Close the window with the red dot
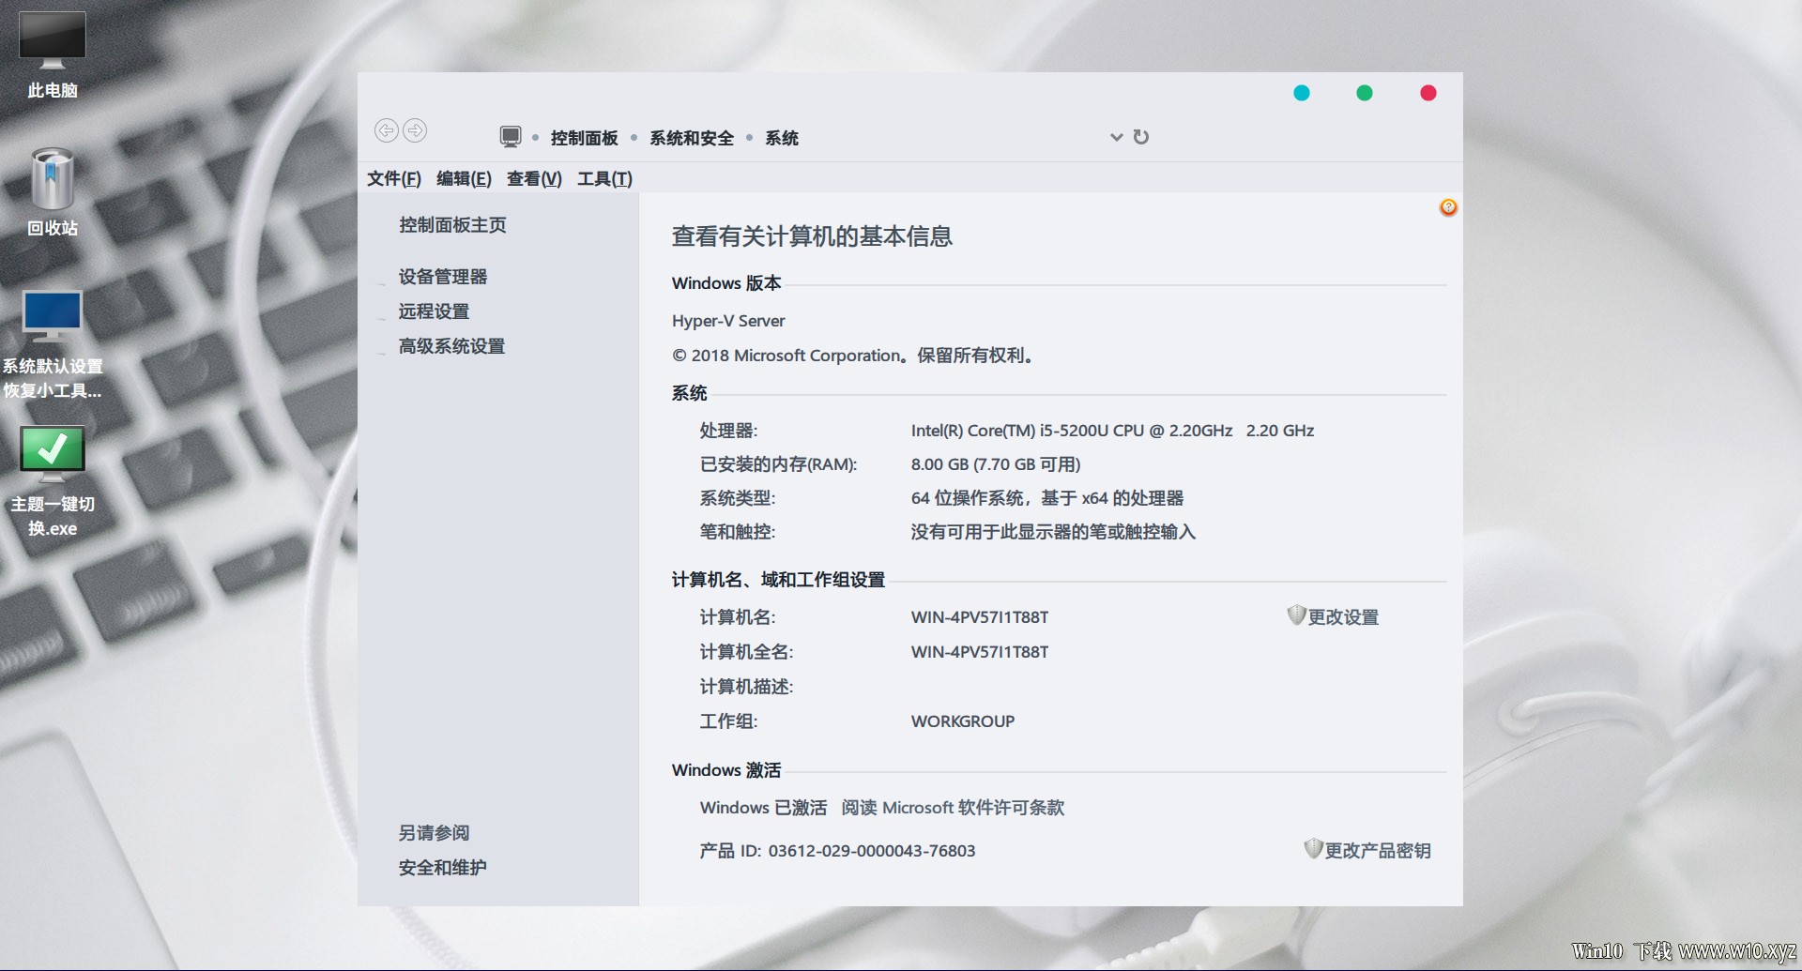Screen dimensions: 1802x971 pyautogui.click(x=1428, y=93)
